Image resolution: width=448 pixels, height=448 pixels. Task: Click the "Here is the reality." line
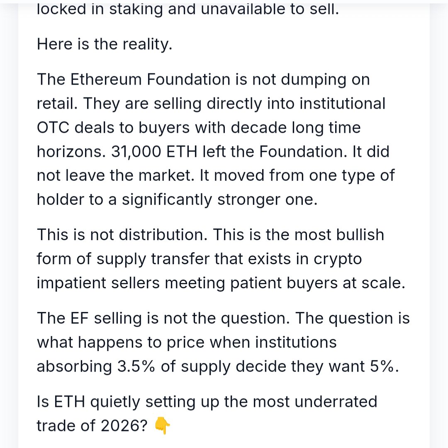pyautogui.click(x=105, y=44)
